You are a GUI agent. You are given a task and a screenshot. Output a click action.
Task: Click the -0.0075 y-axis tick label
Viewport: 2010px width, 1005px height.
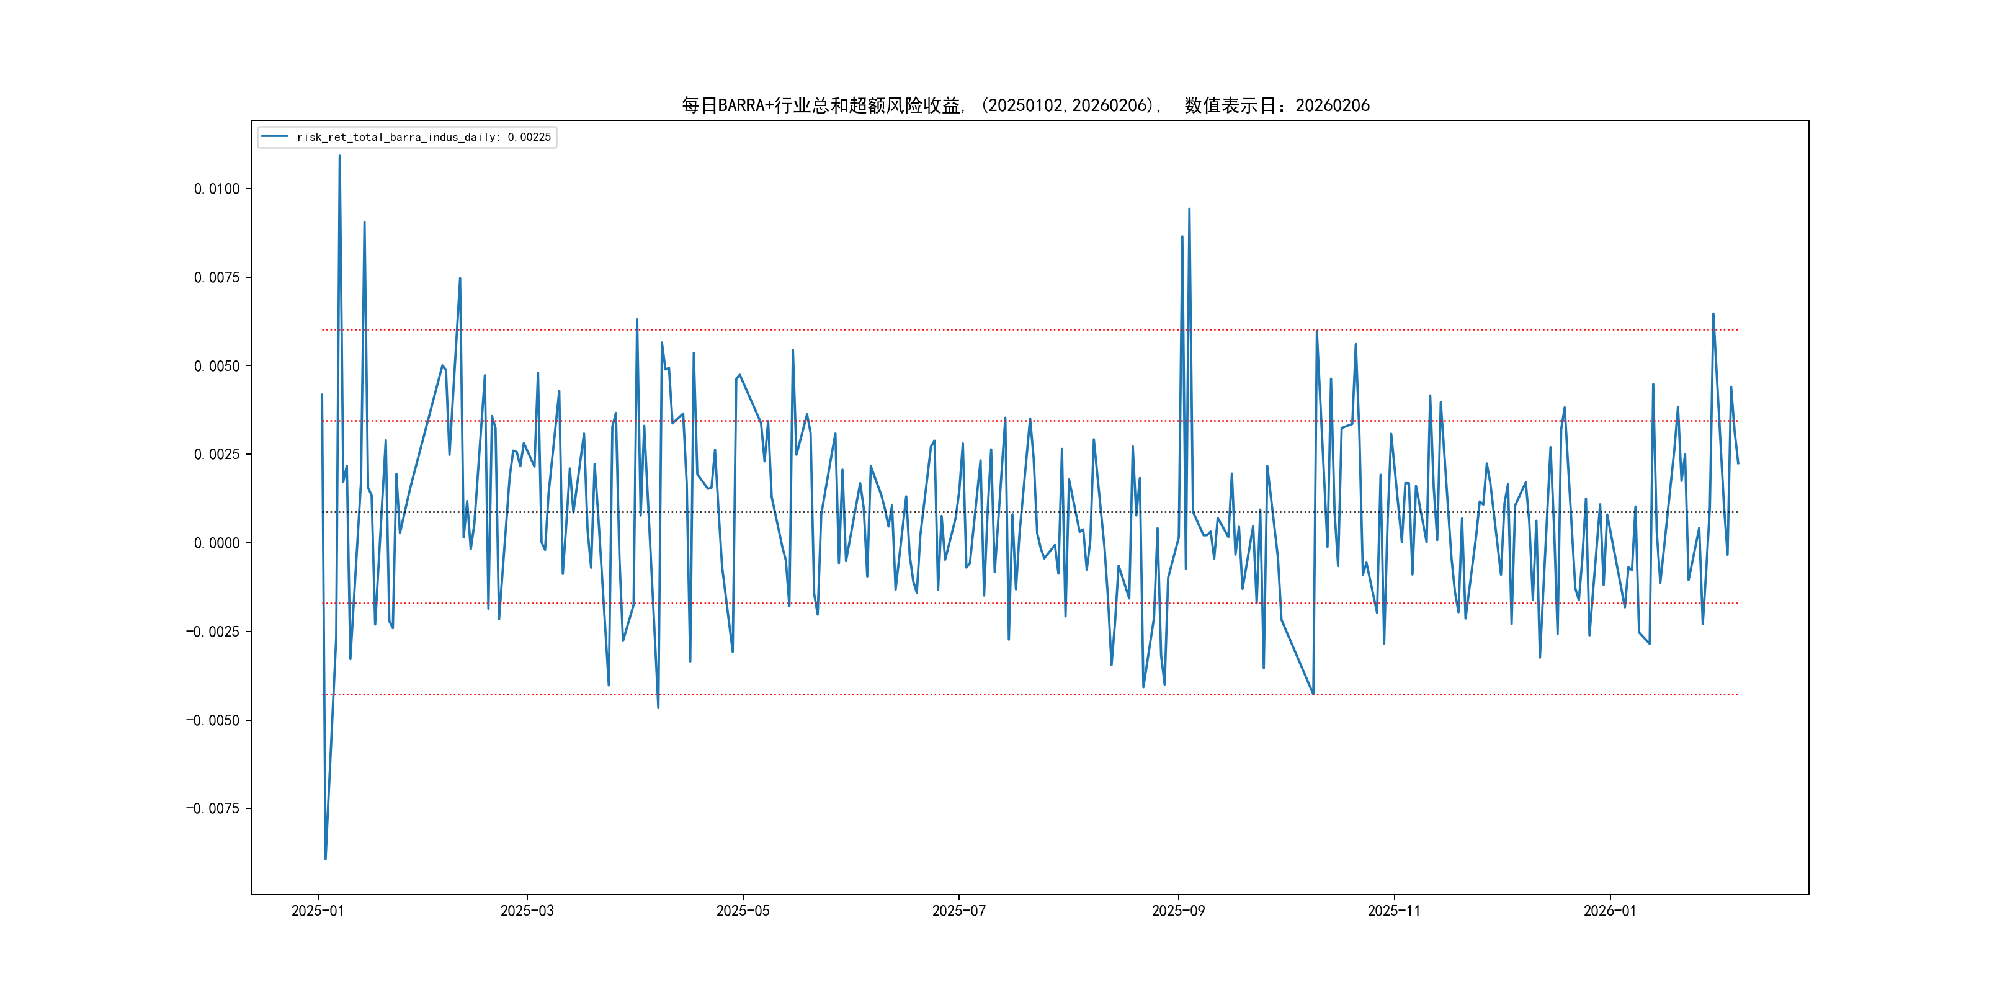tap(213, 808)
